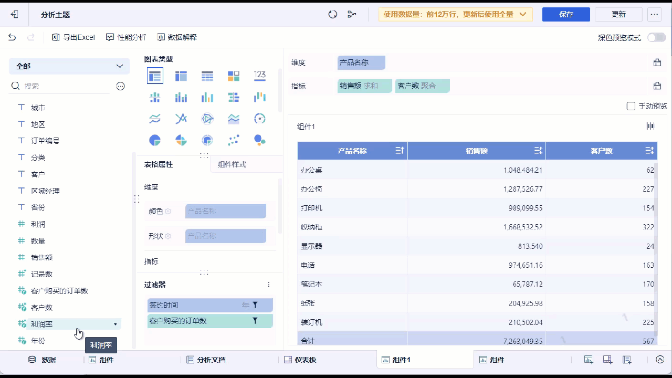This screenshot has height=378, width=672.
Task: Pick the scatter plot chart type icon
Action: coord(234,140)
